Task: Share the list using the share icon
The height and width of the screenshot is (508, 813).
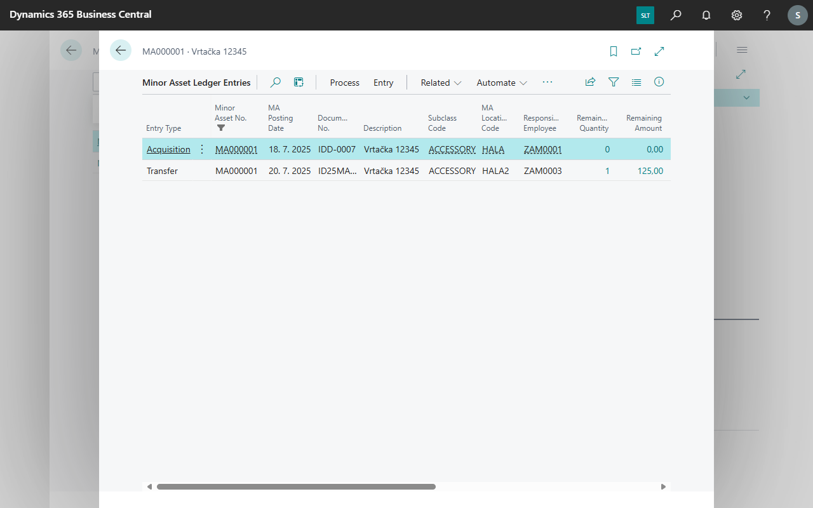Action: tap(590, 82)
